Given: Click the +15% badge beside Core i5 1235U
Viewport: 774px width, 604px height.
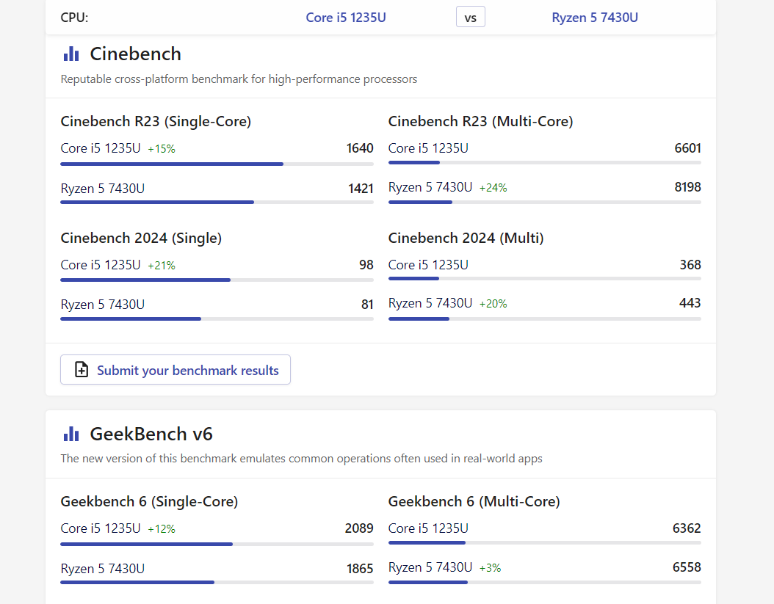Looking at the screenshot, I should click(162, 149).
